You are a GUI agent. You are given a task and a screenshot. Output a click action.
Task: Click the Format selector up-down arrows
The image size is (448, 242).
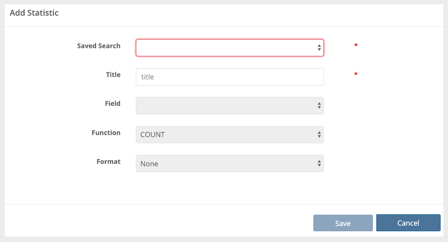[319, 163]
